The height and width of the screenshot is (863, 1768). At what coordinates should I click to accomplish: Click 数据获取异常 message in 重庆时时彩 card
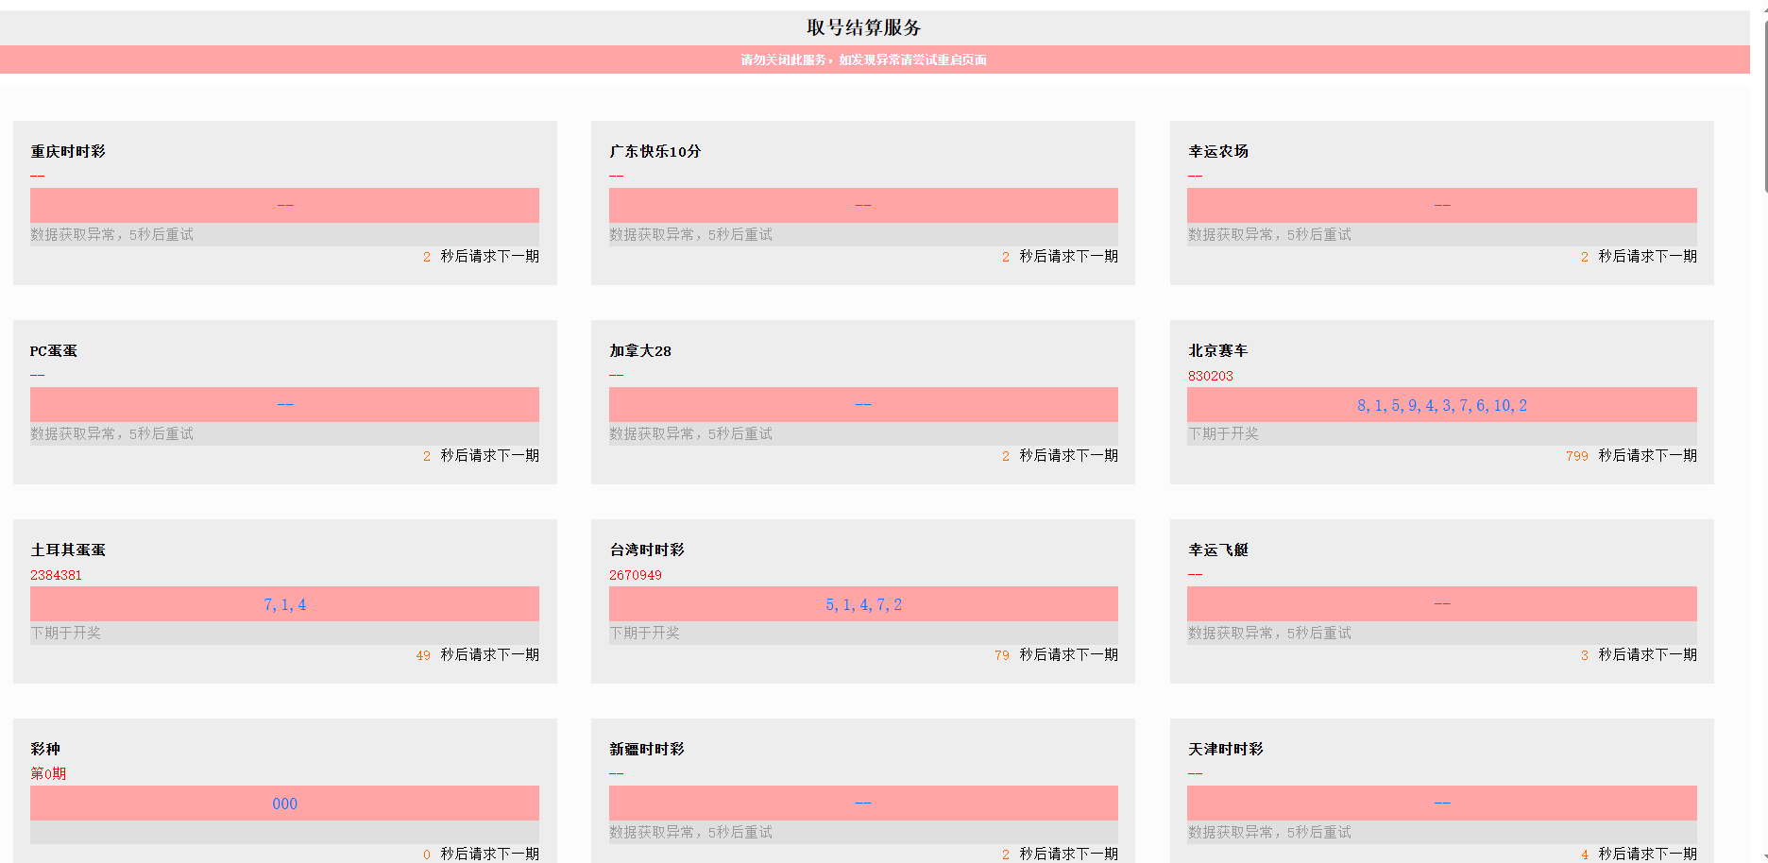(111, 234)
